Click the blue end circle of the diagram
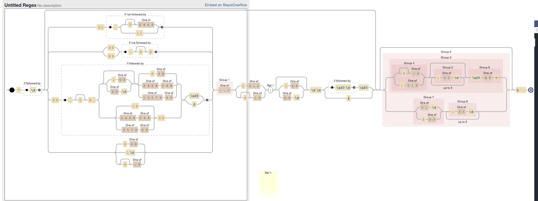The height and width of the screenshot is (201, 538). (531, 90)
